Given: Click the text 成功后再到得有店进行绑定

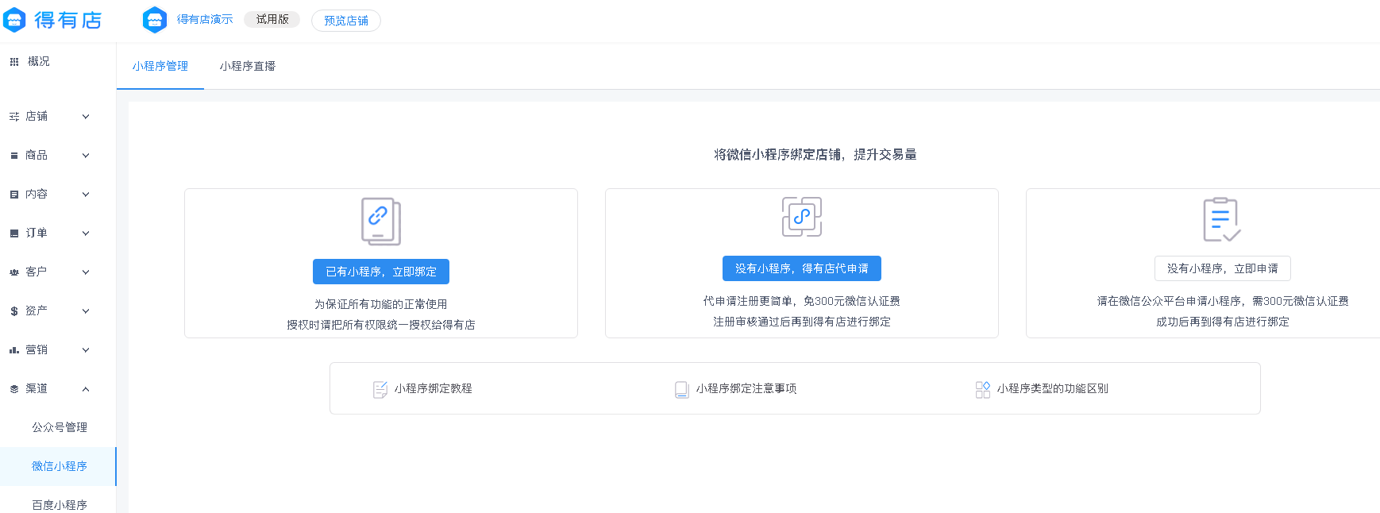Looking at the screenshot, I should pos(1223,322).
